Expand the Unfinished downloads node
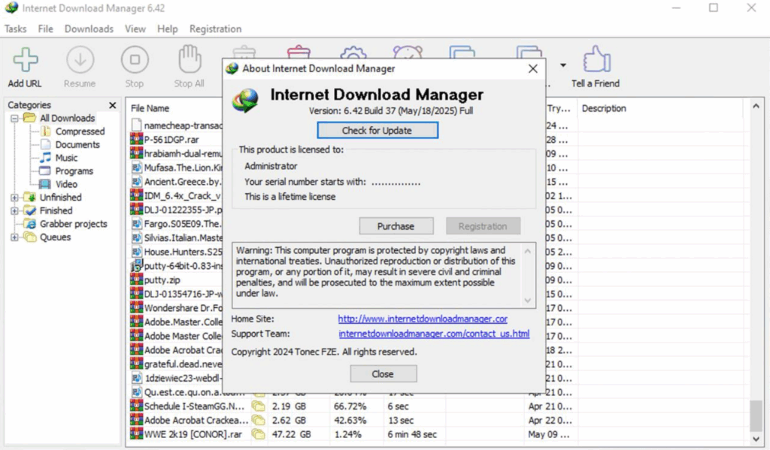Viewport: 770px width, 450px height. point(15,197)
